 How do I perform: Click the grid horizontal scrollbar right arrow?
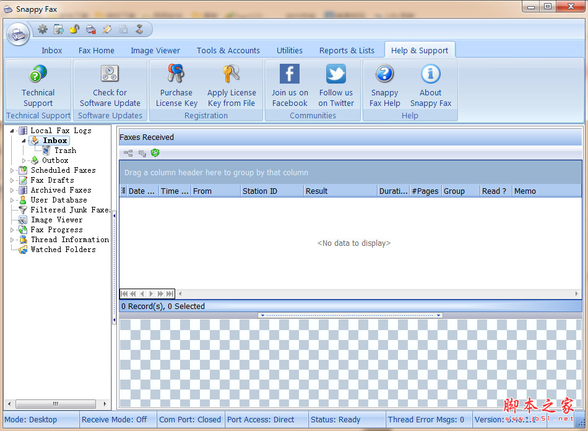click(577, 294)
